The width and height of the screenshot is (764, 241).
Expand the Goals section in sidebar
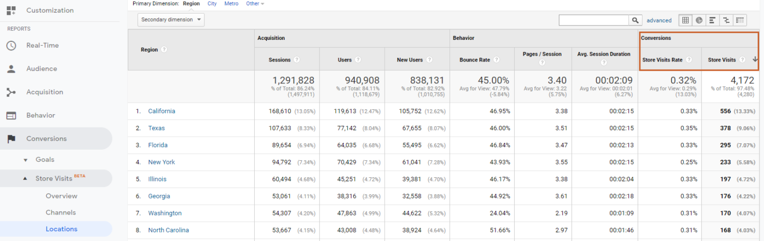point(26,160)
